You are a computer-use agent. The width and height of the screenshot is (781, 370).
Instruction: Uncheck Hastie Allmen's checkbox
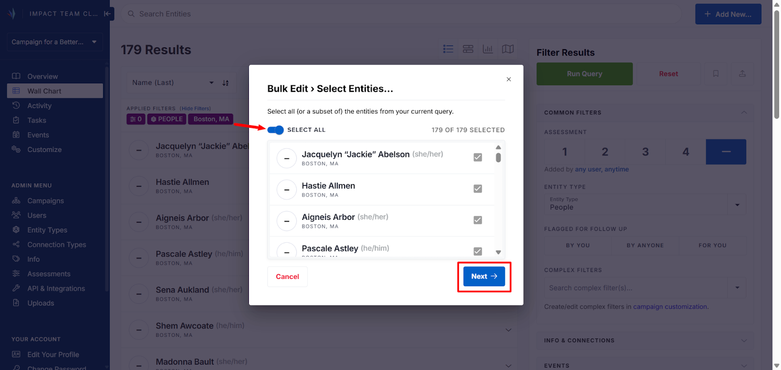(x=478, y=189)
